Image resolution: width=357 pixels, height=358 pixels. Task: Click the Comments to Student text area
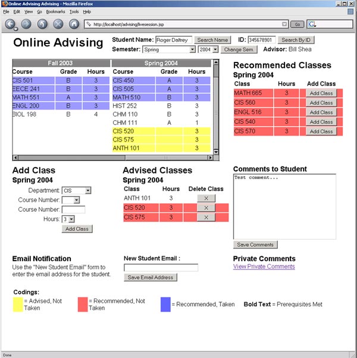tap(284, 206)
